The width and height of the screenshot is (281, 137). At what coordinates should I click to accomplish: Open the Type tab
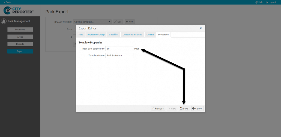(x=80, y=35)
